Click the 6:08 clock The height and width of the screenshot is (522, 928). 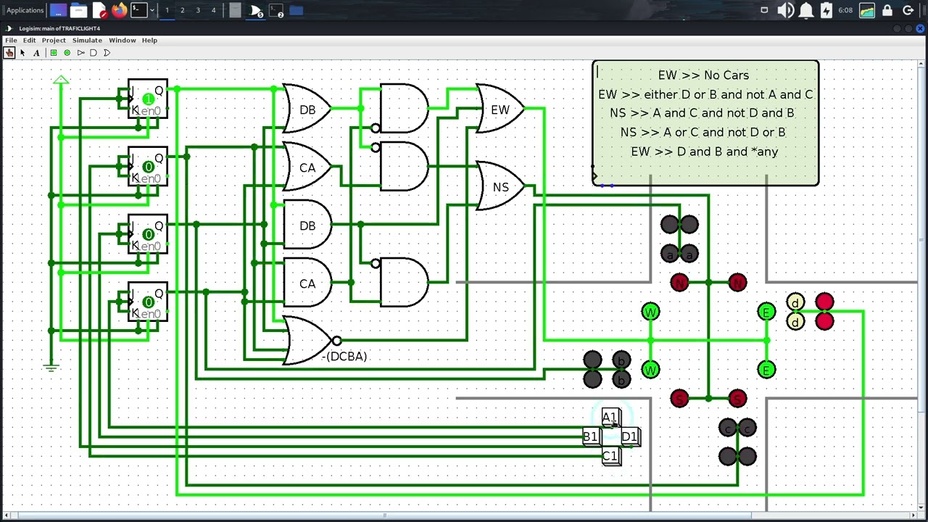tap(845, 10)
